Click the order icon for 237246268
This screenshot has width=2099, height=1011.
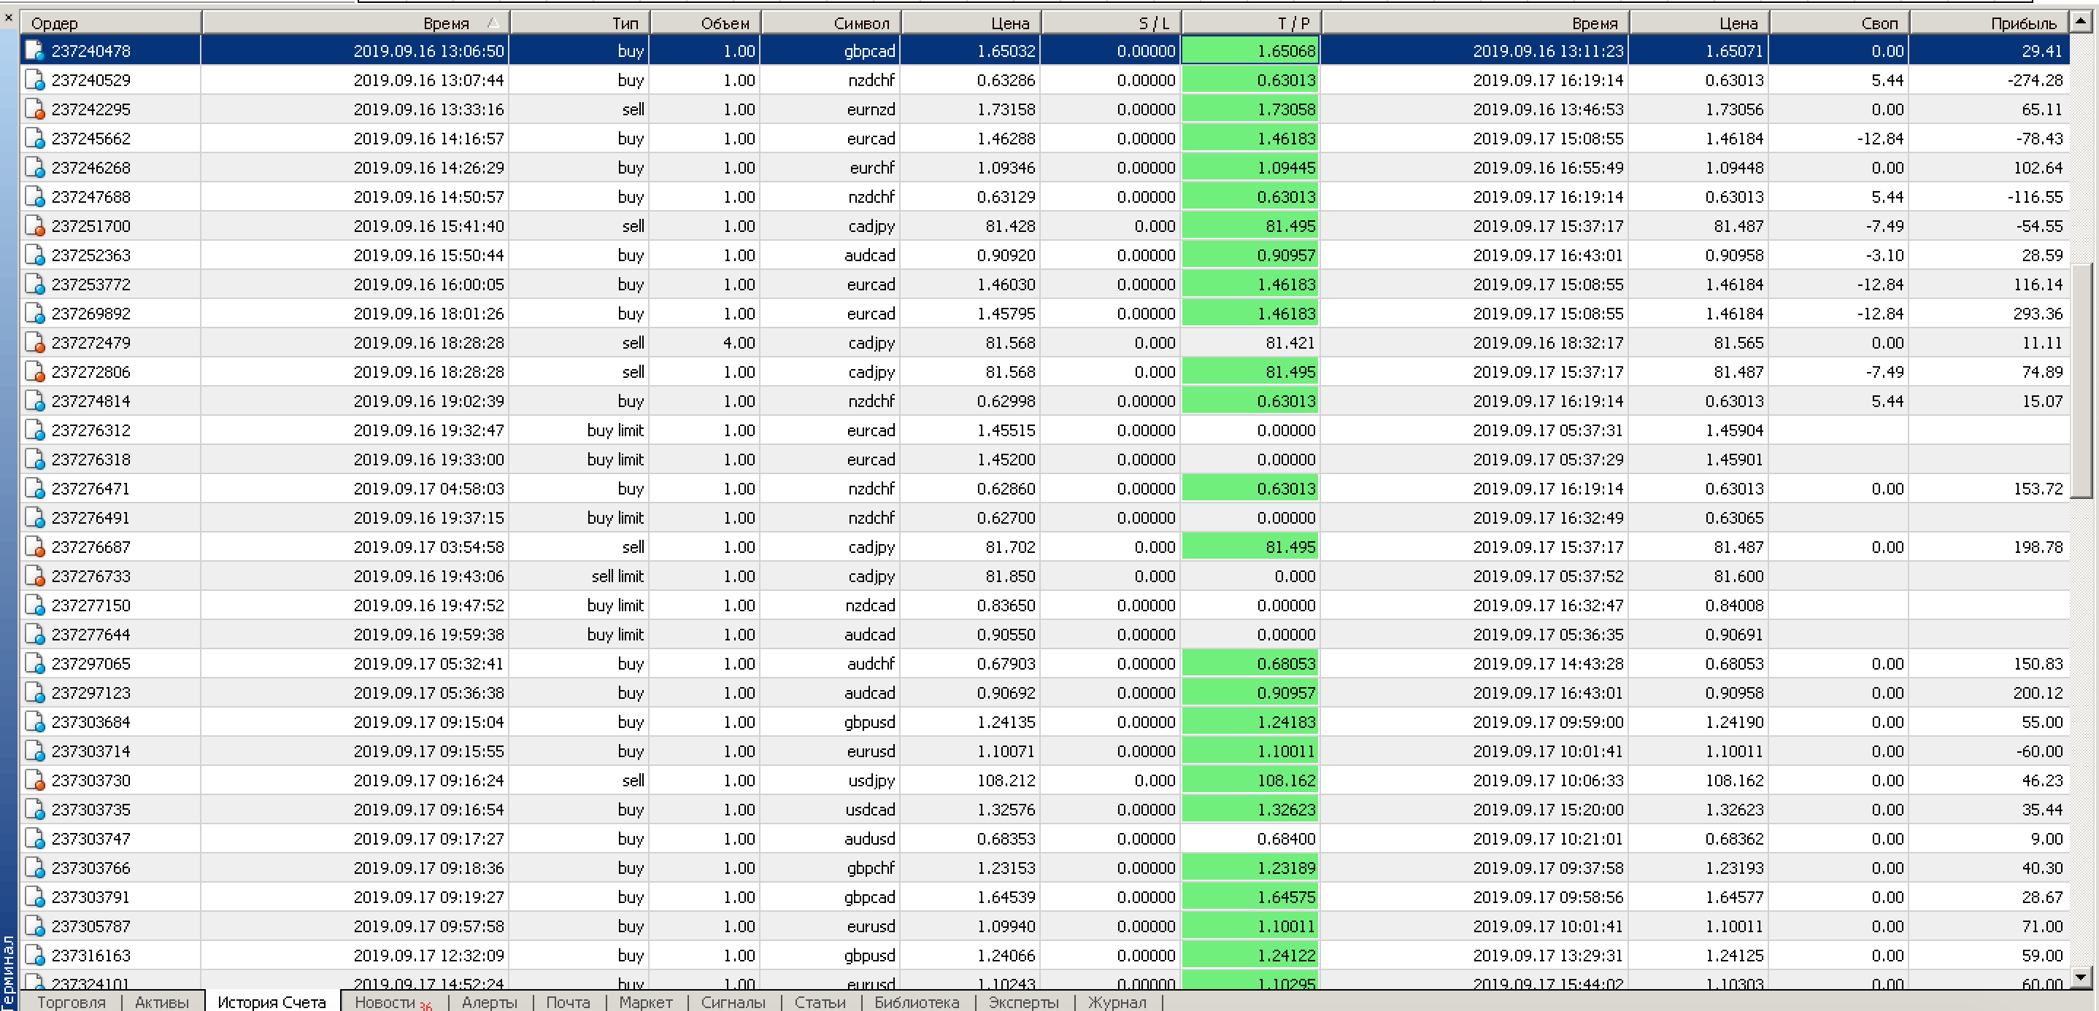(34, 168)
